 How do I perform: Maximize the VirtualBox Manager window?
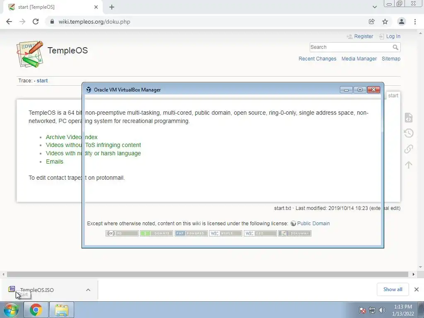(360, 89)
